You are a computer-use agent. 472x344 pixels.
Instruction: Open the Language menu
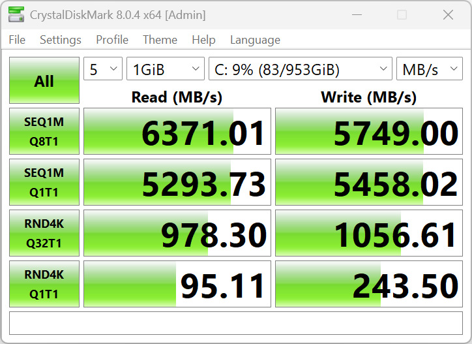tap(255, 40)
